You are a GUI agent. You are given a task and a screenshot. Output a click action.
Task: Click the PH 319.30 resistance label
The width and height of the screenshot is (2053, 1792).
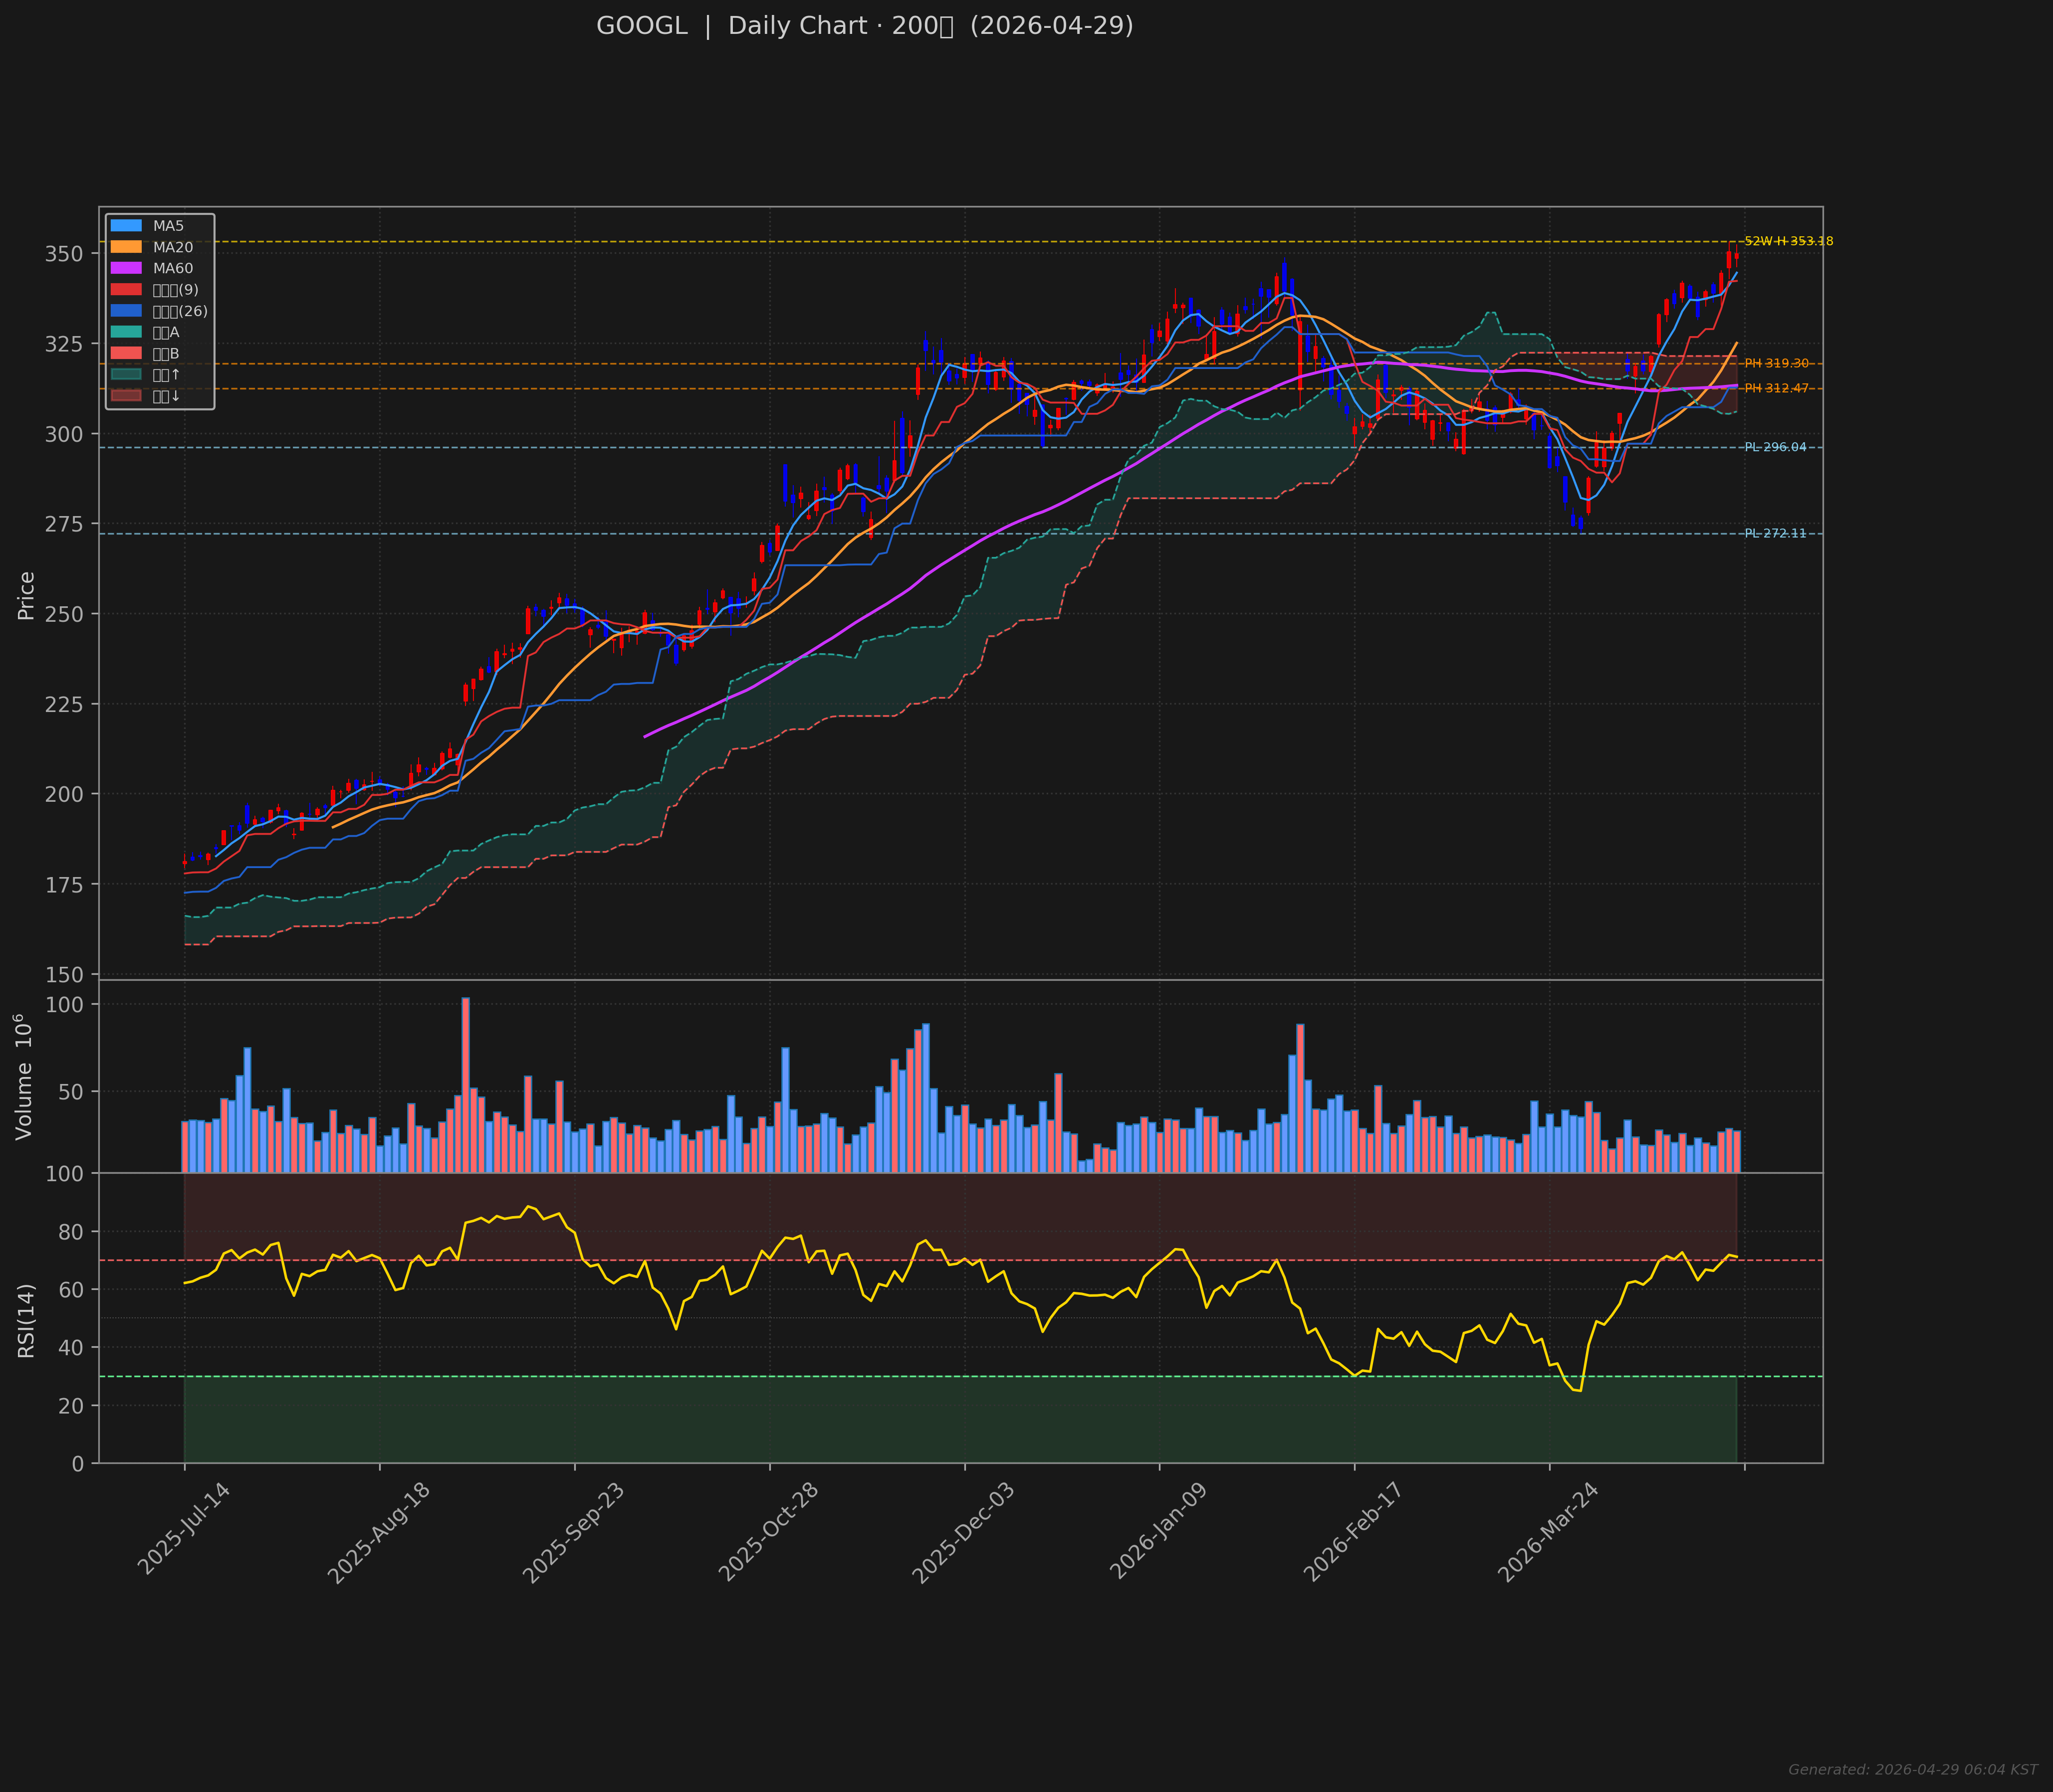[x=1777, y=364]
